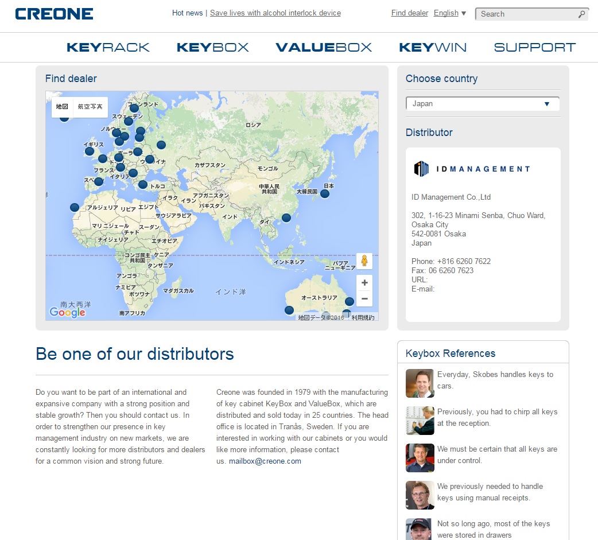Click 'under control' reference portrait thumbnail
The width and height of the screenshot is (598, 540).
tap(420, 458)
